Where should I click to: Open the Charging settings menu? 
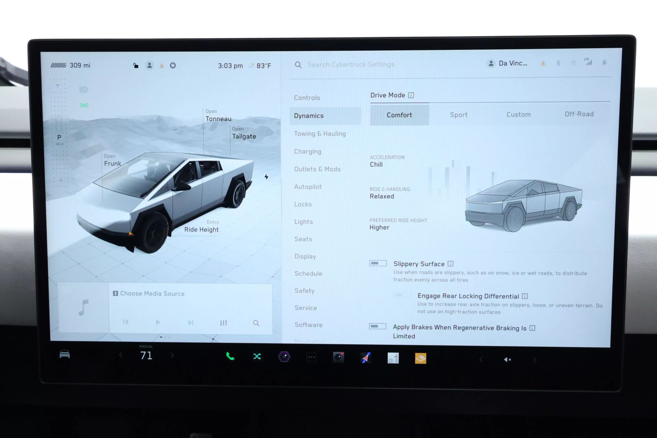tap(308, 151)
